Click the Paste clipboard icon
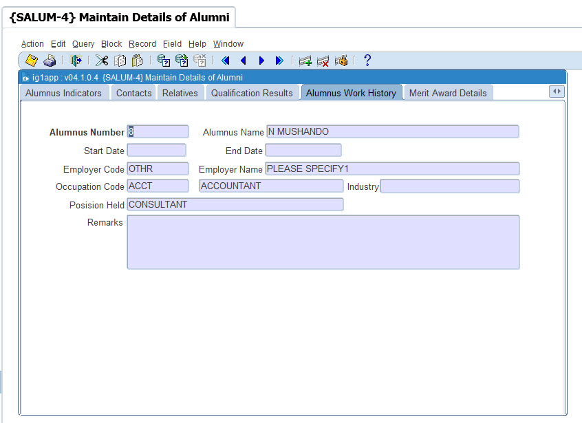The image size is (582, 423). [137, 61]
